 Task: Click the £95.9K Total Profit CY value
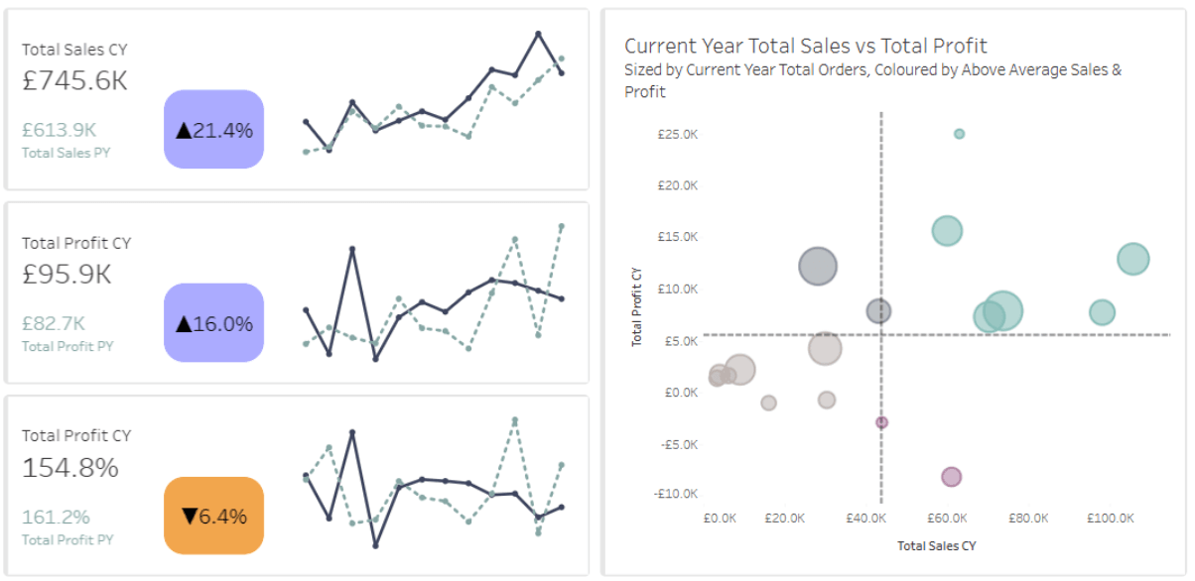(67, 275)
